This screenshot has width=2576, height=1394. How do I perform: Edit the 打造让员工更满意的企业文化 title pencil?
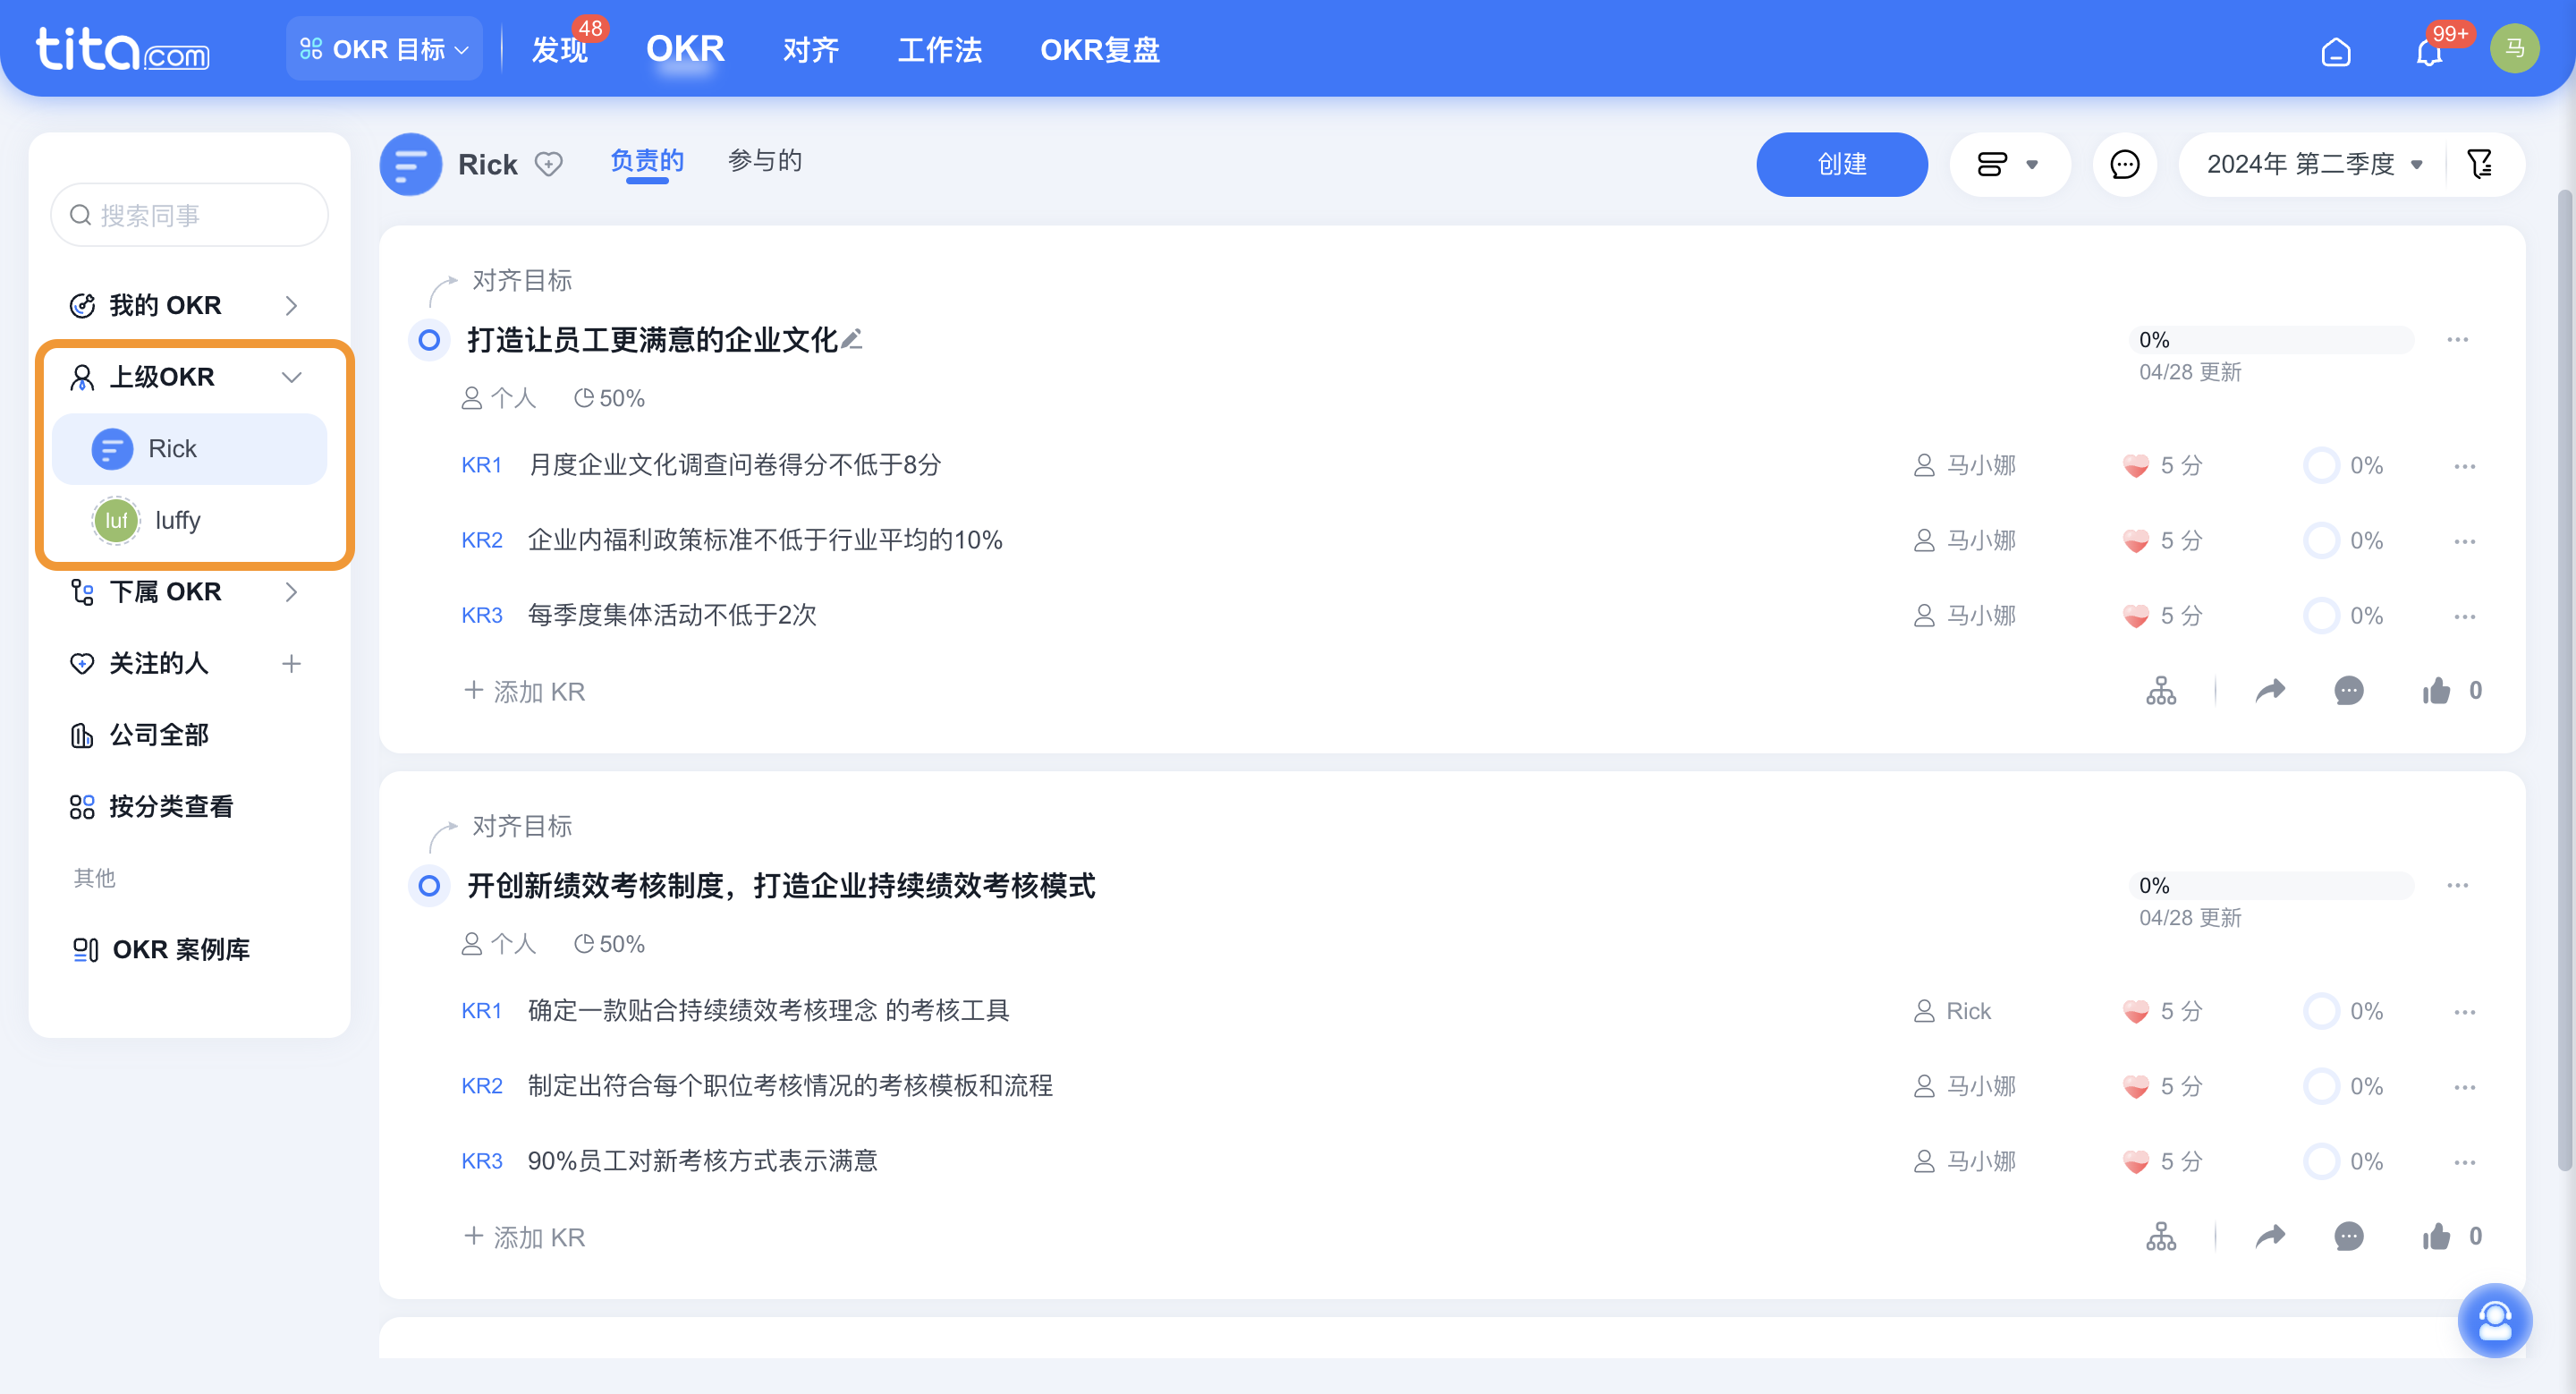(x=852, y=340)
